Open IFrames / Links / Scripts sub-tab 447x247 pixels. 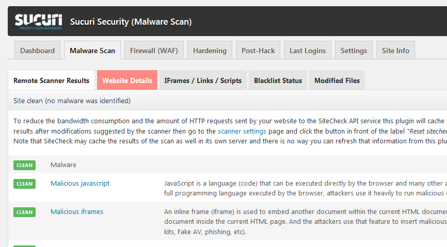[x=203, y=80]
